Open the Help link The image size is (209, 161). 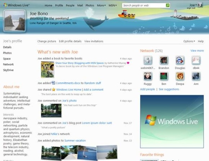pos(201,41)
